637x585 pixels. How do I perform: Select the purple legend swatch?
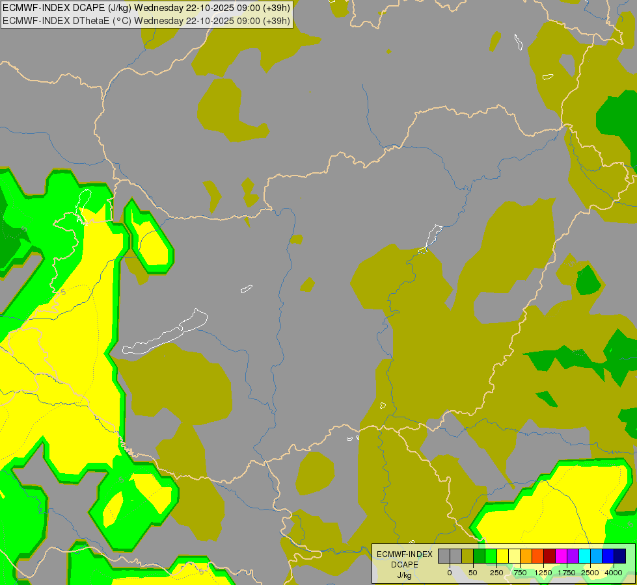[573, 556]
